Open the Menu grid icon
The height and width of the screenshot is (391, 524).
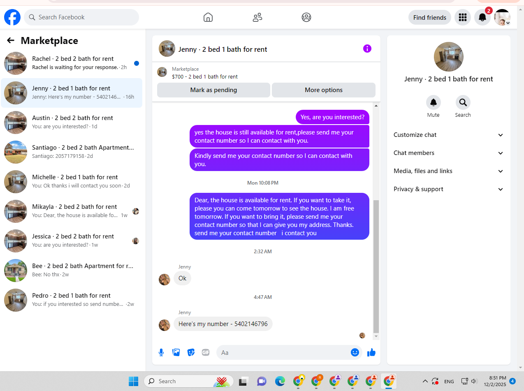click(x=463, y=17)
